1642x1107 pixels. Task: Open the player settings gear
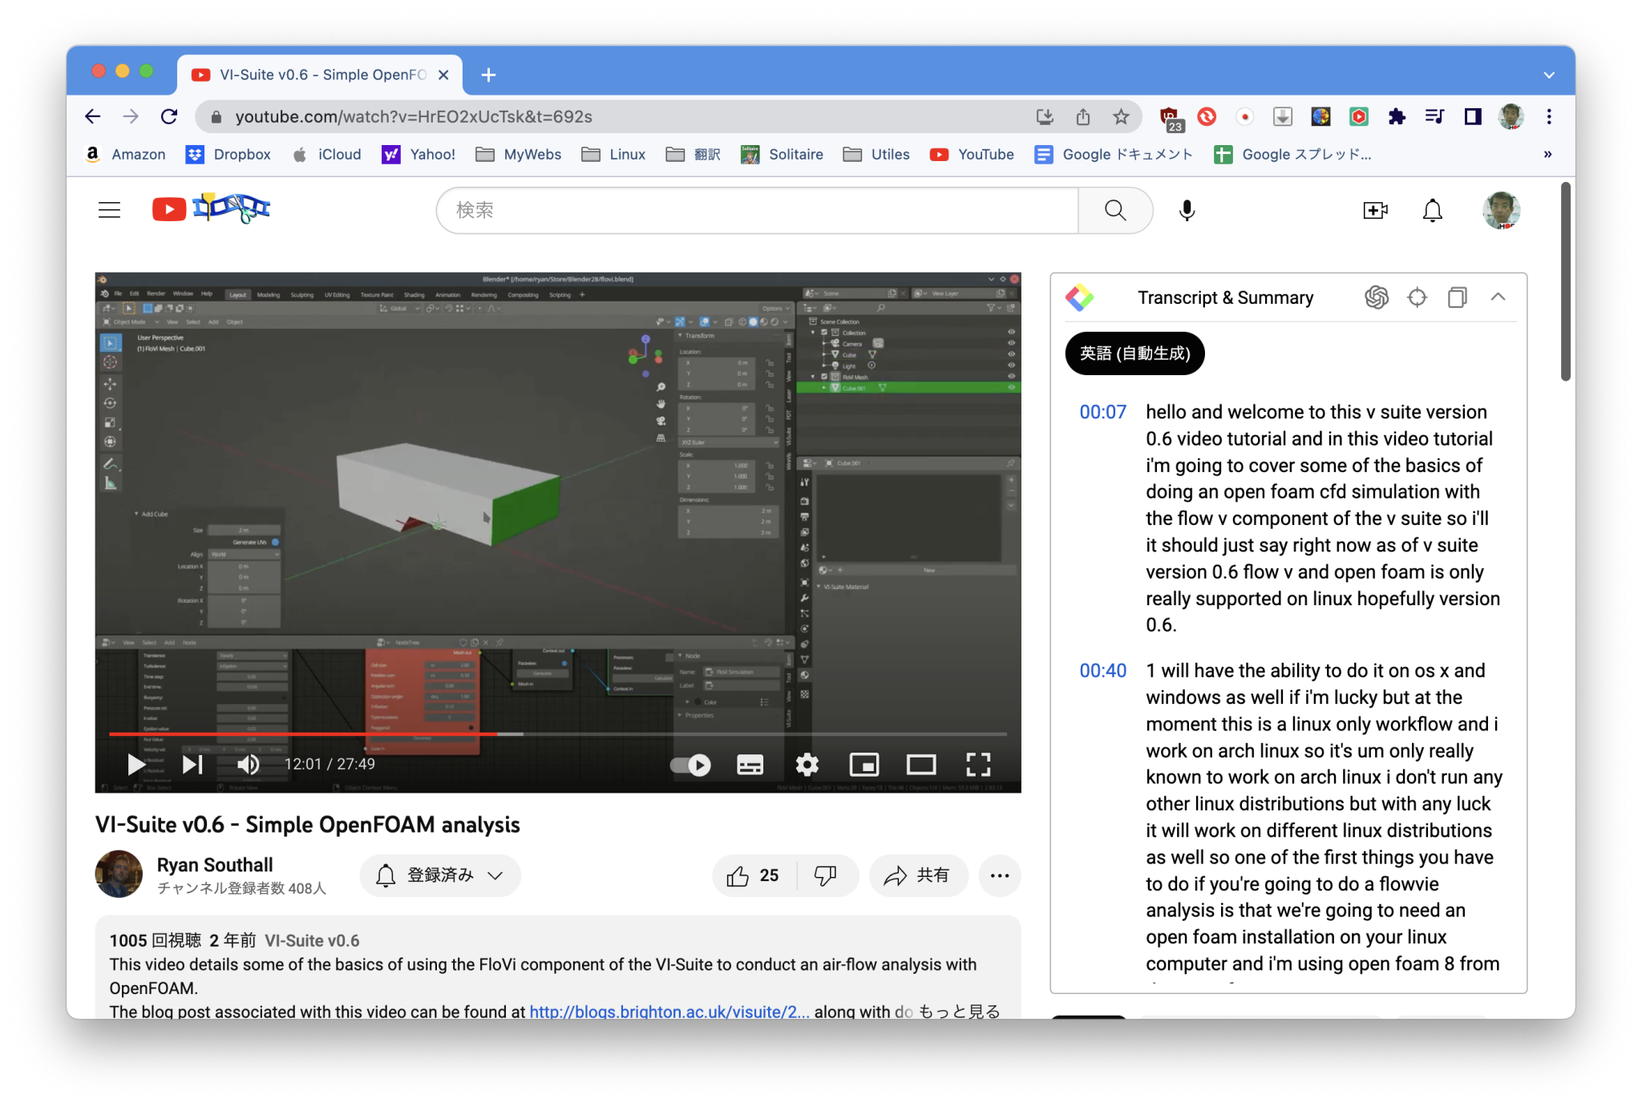click(807, 765)
